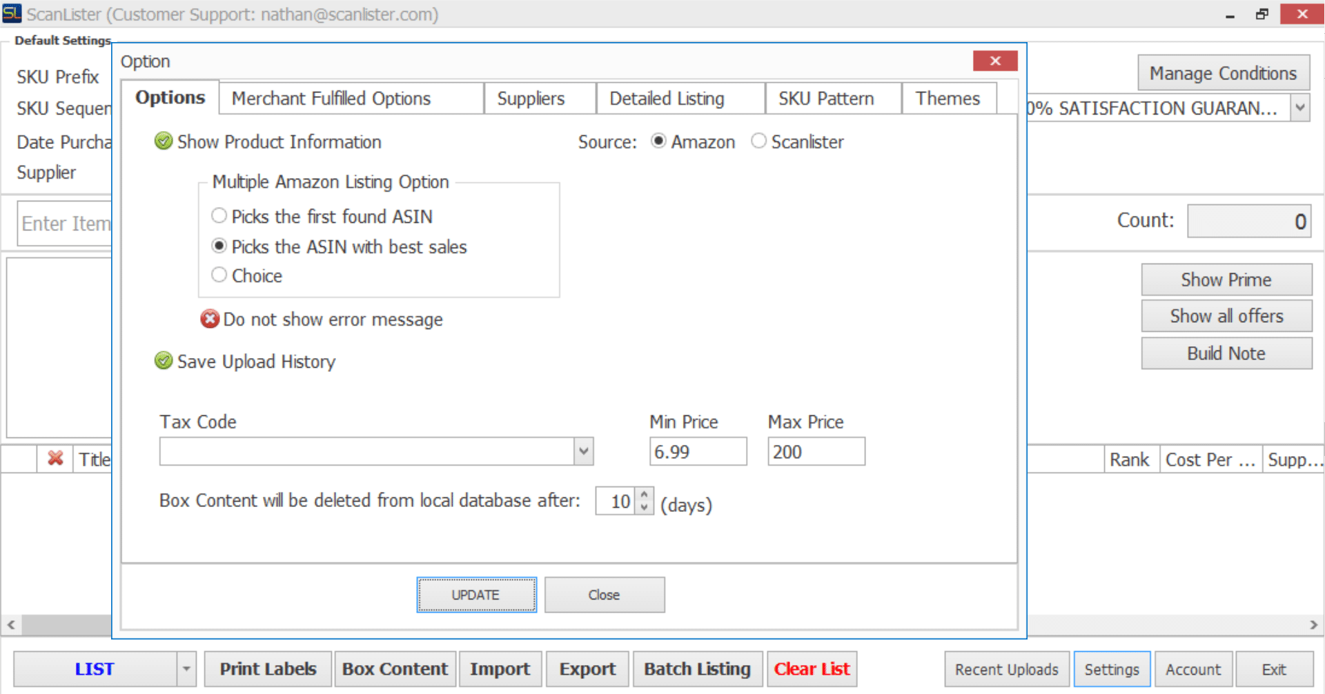Viewport: 1325px width, 694px height.
Task: Open Box Content
Action: click(395, 669)
